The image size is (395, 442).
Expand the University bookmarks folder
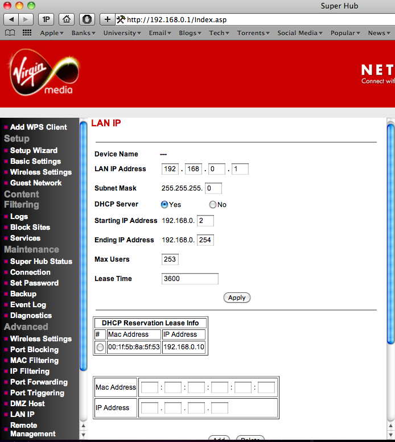click(x=122, y=33)
